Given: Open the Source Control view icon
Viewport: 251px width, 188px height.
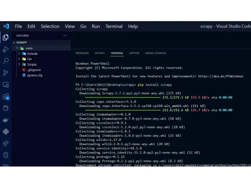Looking at the screenshot, I should pyautogui.click(x=6, y=73).
